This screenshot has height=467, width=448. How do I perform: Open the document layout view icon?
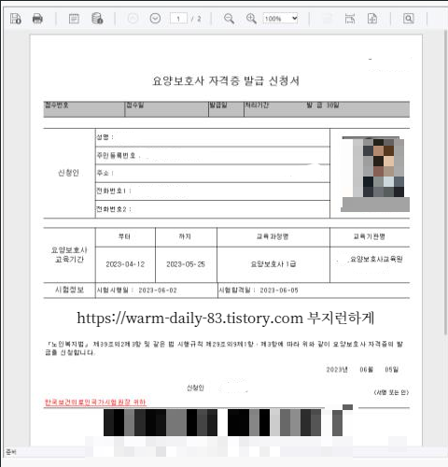pyautogui.click(x=74, y=19)
